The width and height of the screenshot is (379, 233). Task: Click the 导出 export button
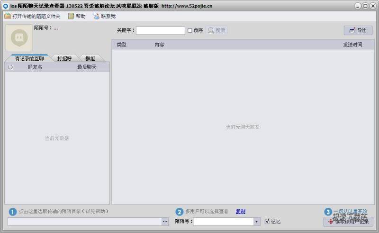pos(358,30)
